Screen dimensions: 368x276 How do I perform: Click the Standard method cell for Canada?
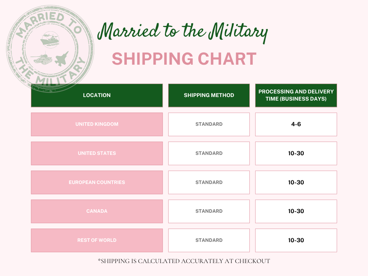coord(209,211)
